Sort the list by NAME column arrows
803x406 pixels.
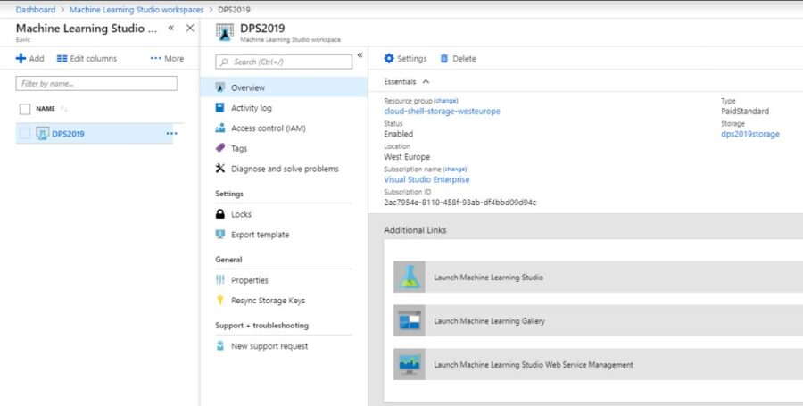coord(64,109)
